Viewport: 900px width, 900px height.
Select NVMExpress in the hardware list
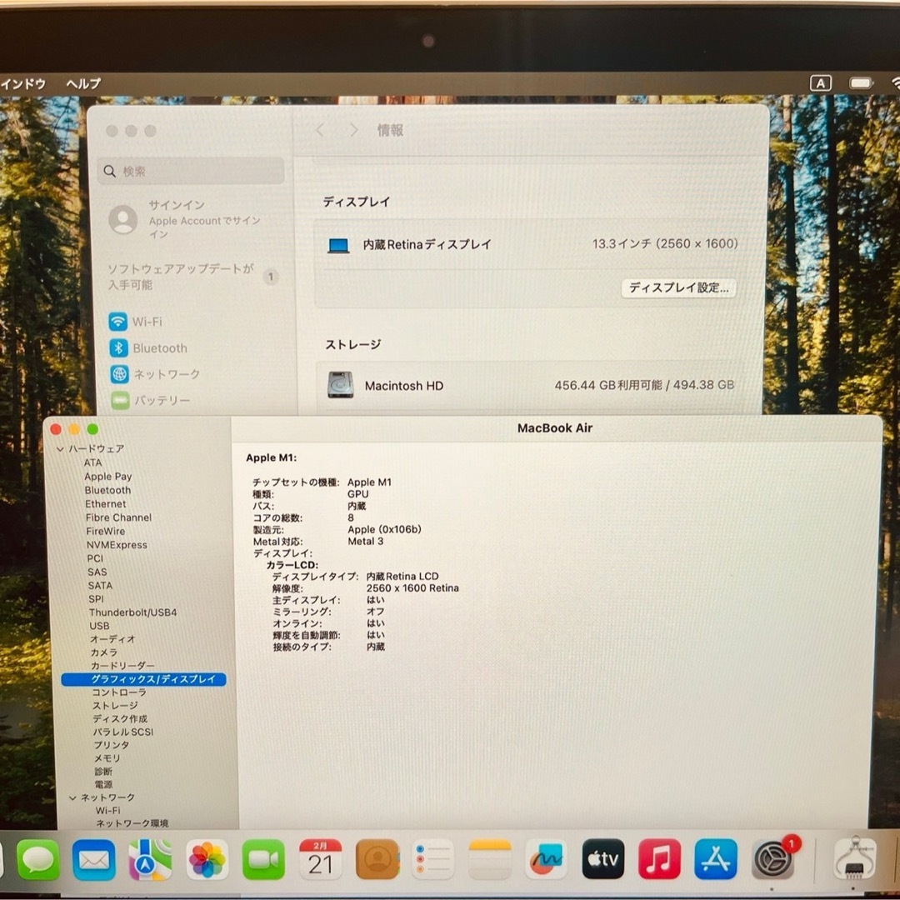coord(117,545)
